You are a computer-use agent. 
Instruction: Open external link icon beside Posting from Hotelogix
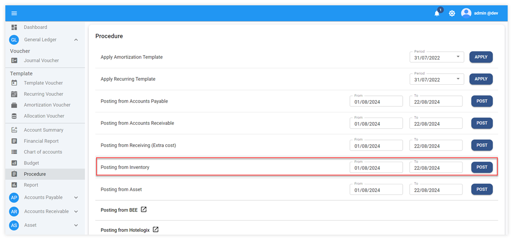point(155,229)
